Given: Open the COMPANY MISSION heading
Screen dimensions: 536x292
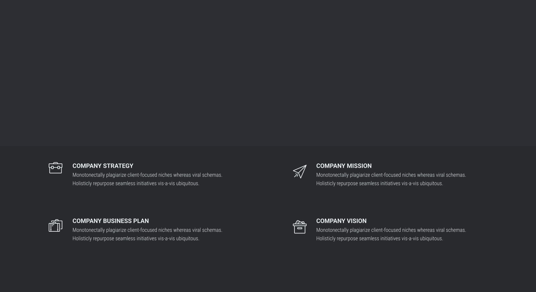Looking at the screenshot, I should pos(344,166).
